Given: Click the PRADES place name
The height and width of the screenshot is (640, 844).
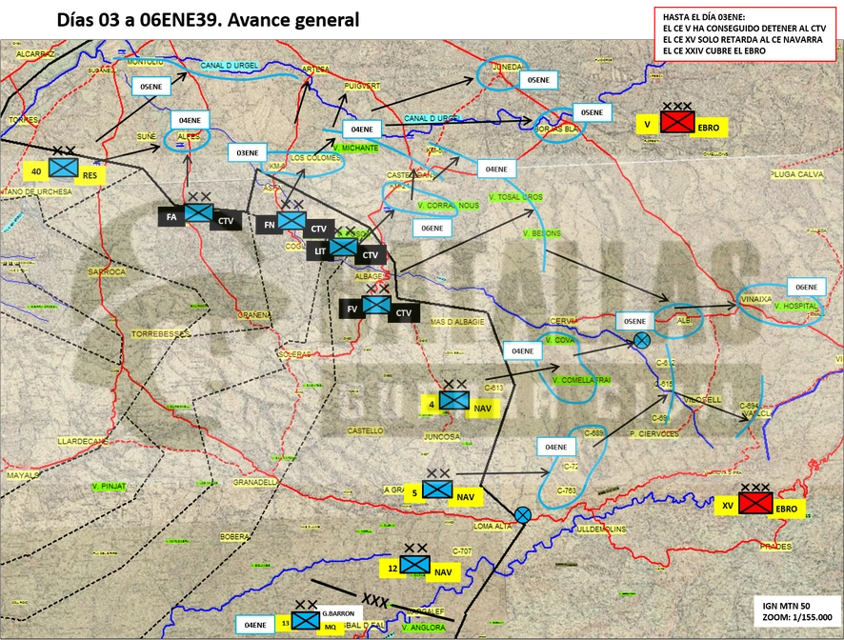Looking at the screenshot, I should click(775, 547).
